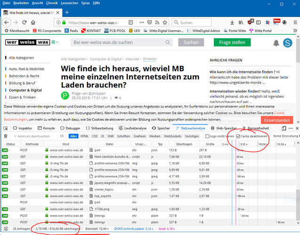Toggle the Grafiken request filter
Viewport: 300px width, 235px height.
coord(140,136)
